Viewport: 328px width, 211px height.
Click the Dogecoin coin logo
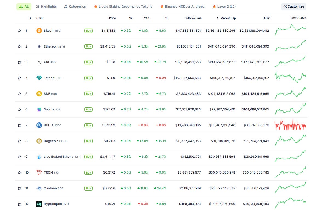click(39, 141)
